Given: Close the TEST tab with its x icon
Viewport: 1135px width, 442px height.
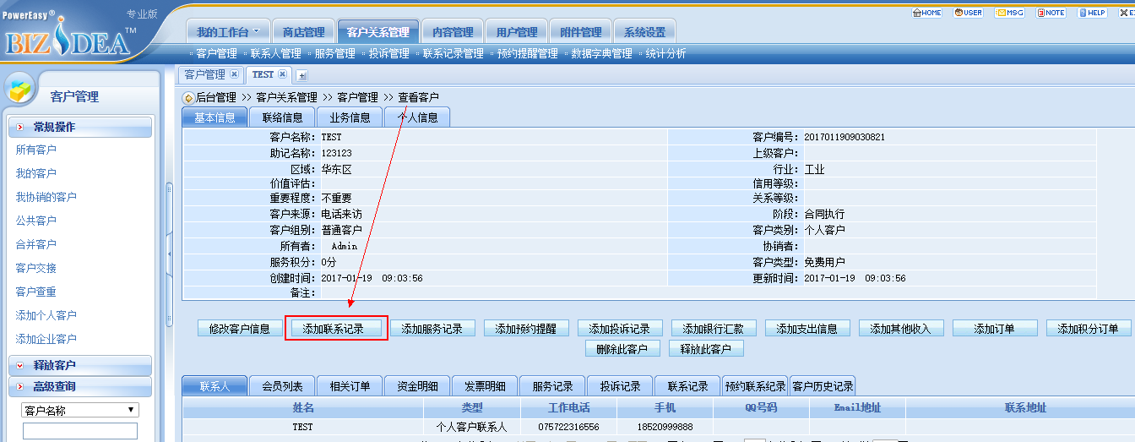Looking at the screenshot, I should 283,74.
